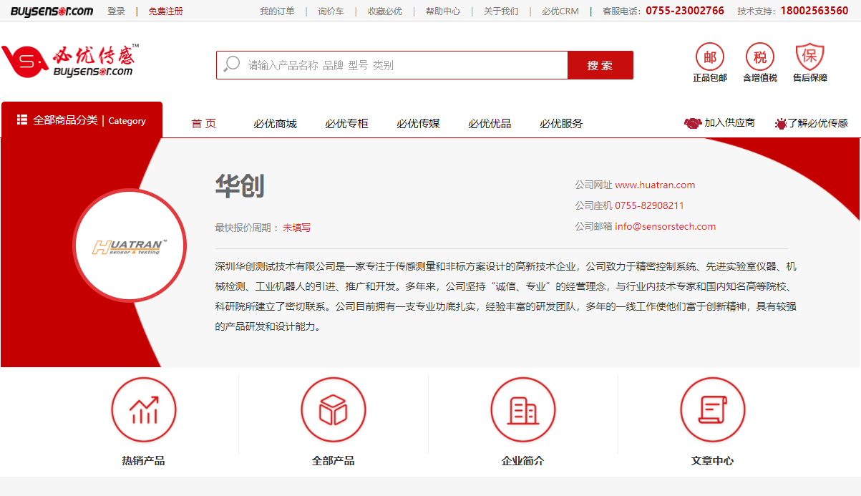Click the 搜索 search button
The width and height of the screenshot is (861, 496).
point(600,65)
